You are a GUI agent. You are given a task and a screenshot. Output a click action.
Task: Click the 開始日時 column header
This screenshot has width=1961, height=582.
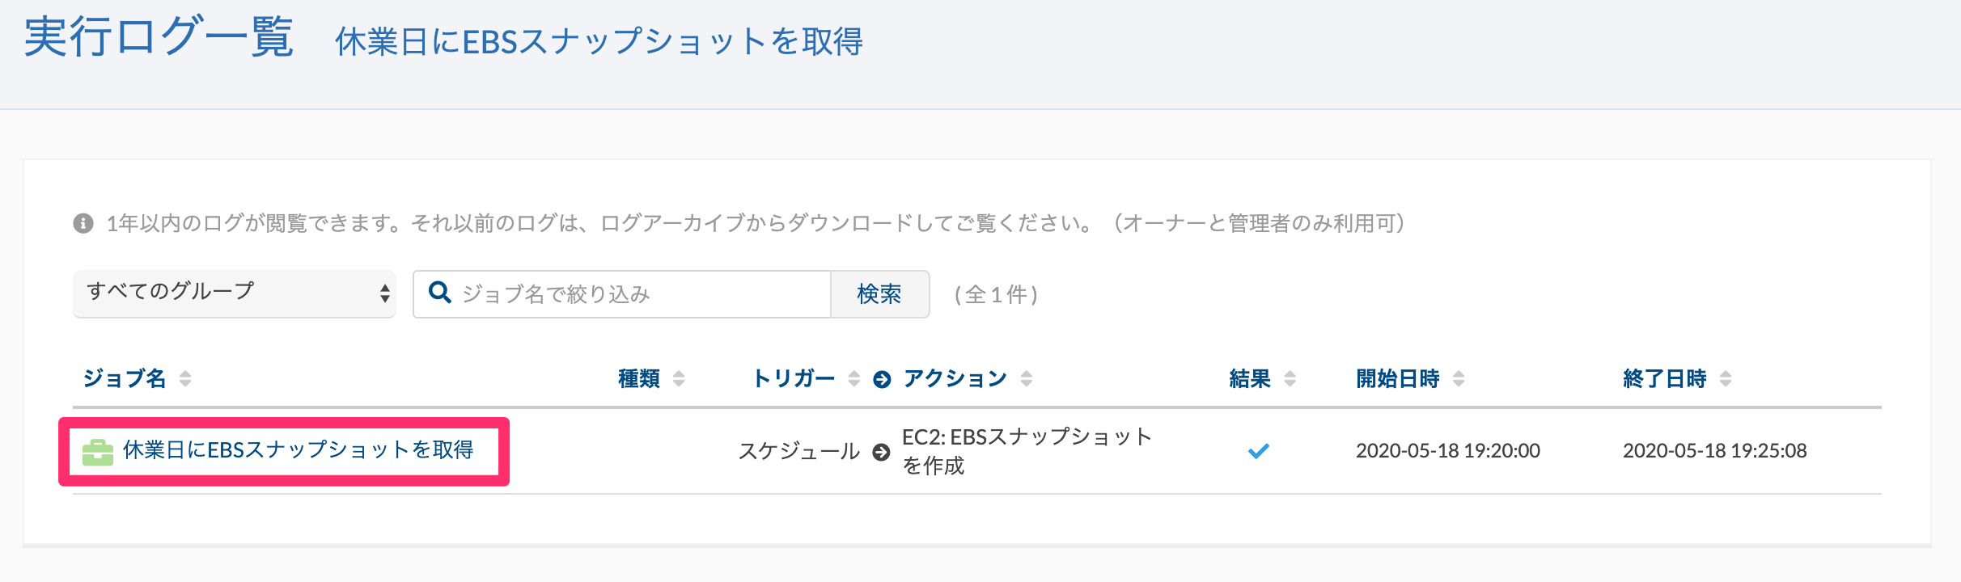pos(1398,378)
